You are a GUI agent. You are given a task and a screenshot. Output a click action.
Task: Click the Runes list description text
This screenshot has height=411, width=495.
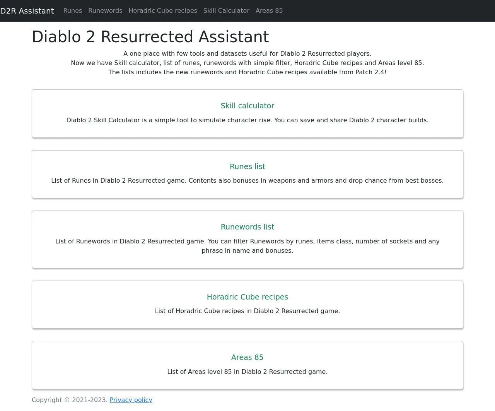click(247, 180)
